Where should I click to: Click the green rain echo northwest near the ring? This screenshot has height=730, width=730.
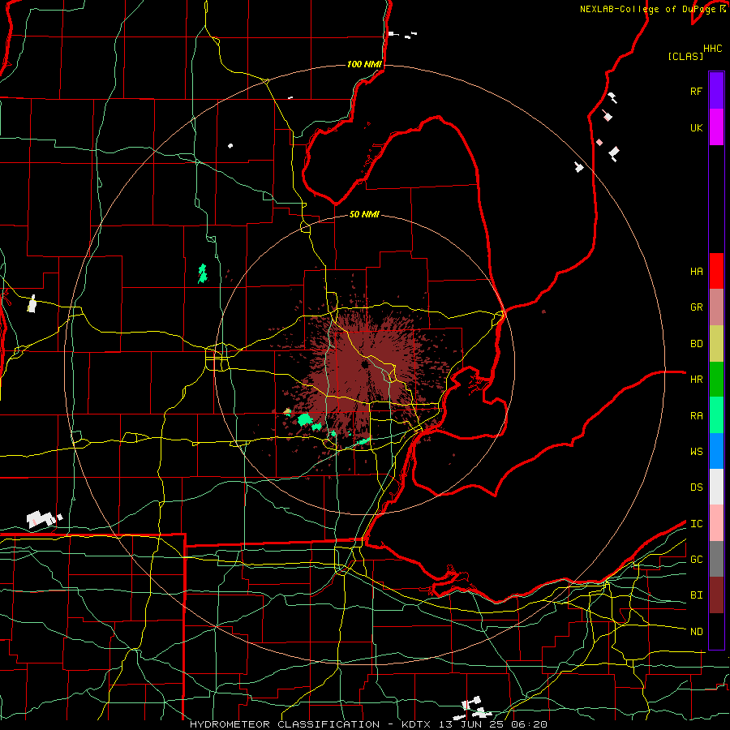click(202, 273)
